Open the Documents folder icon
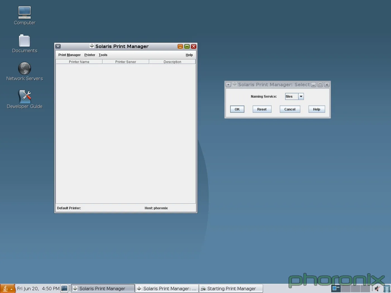The width and height of the screenshot is (391, 293). 25,44
